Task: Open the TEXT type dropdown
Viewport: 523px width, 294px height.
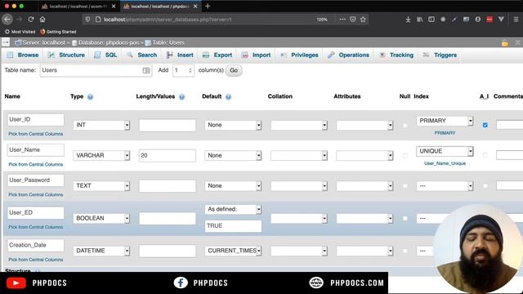Action: [101, 185]
